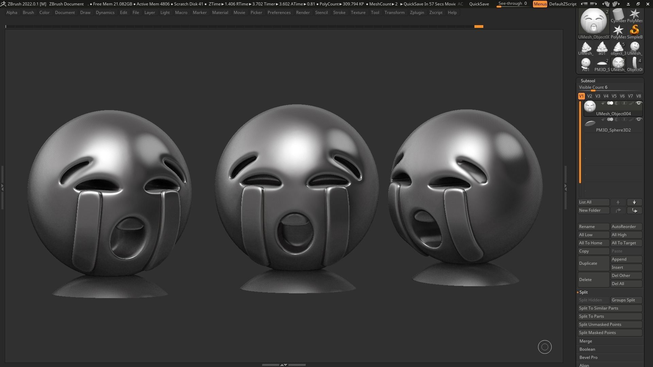Expand the Bevel Pro section
This screenshot has height=367, width=653.
tap(588, 357)
